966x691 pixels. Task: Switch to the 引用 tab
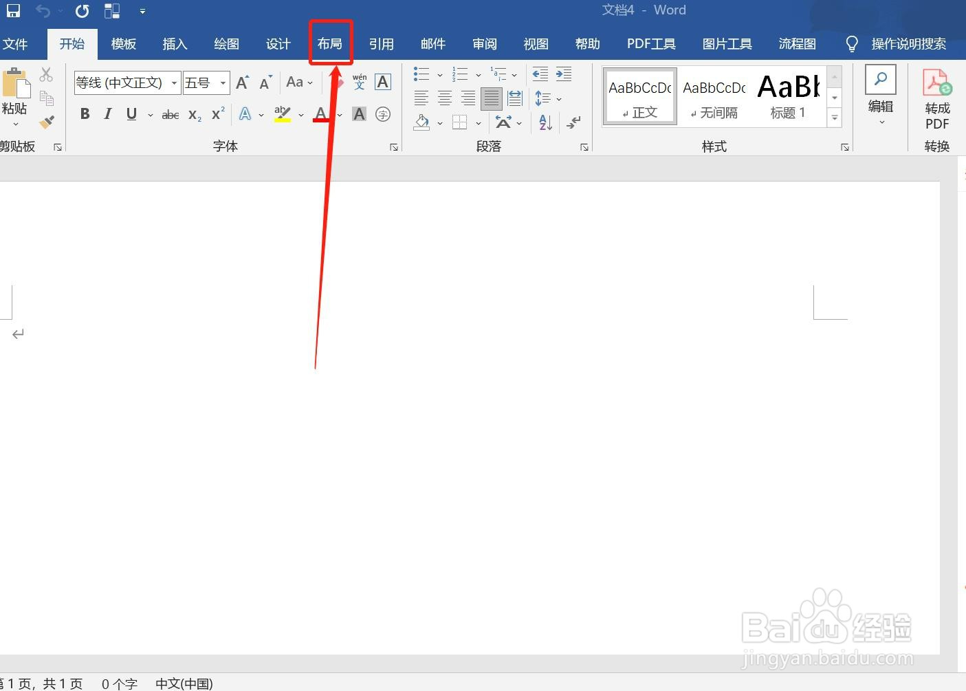pos(382,44)
